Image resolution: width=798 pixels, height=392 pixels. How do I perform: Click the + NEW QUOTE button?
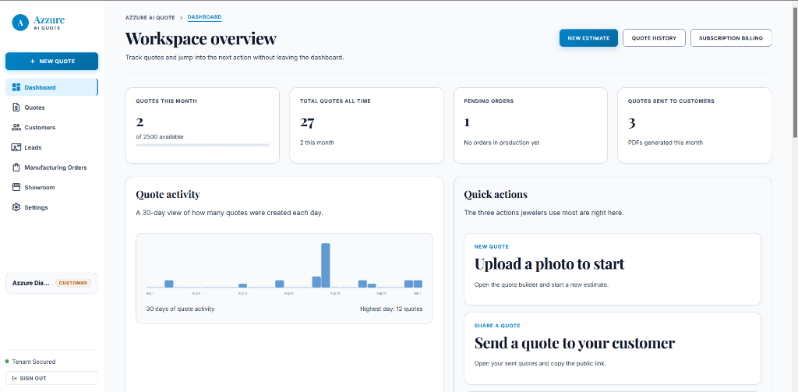tap(52, 61)
